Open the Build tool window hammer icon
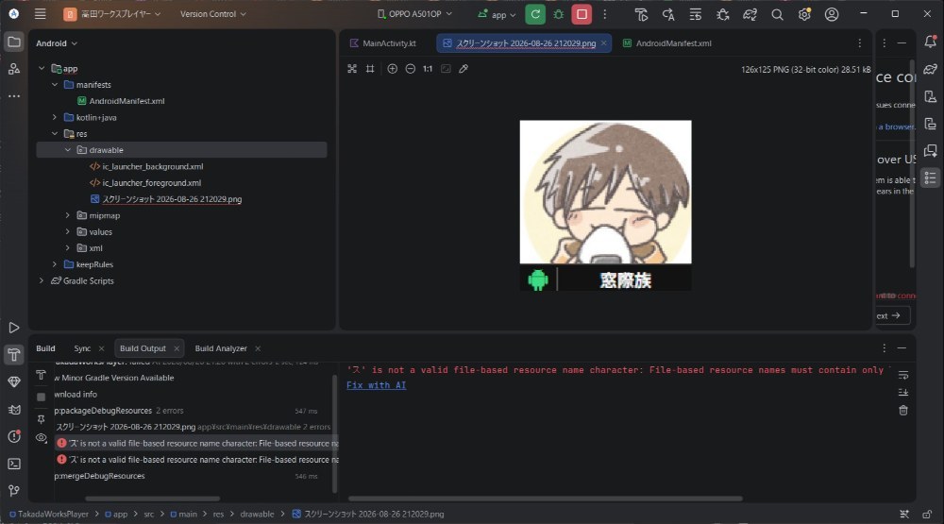 (14, 355)
